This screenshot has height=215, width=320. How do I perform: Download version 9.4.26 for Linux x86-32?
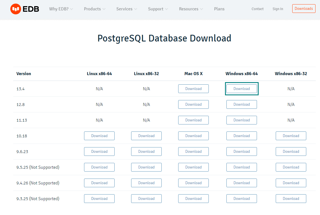(146, 183)
